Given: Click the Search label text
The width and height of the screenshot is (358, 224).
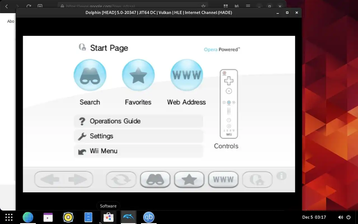Looking at the screenshot, I should tap(90, 102).
